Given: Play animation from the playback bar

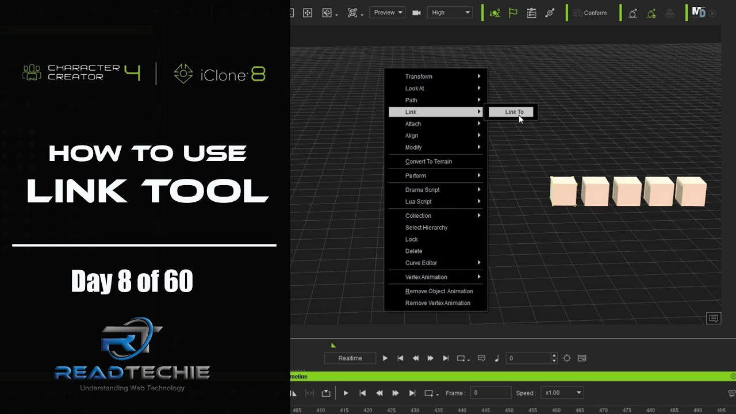Looking at the screenshot, I should [x=385, y=358].
